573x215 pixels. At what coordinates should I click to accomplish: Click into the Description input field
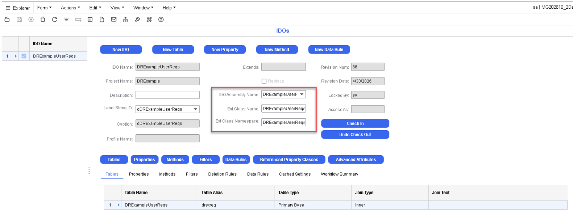click(x=167, y=95)
